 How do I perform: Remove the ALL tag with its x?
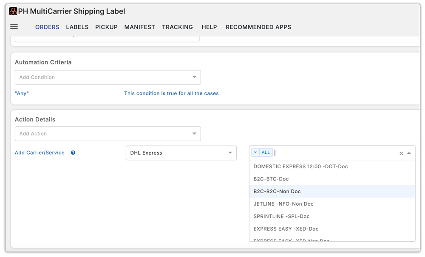click(255, 153)
